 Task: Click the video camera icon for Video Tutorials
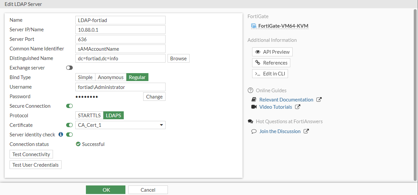(254, 107)
